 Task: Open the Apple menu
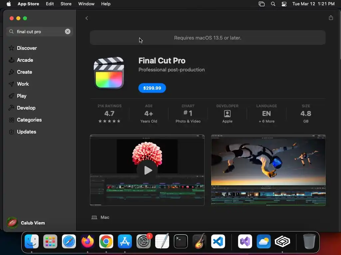point(9,4)
